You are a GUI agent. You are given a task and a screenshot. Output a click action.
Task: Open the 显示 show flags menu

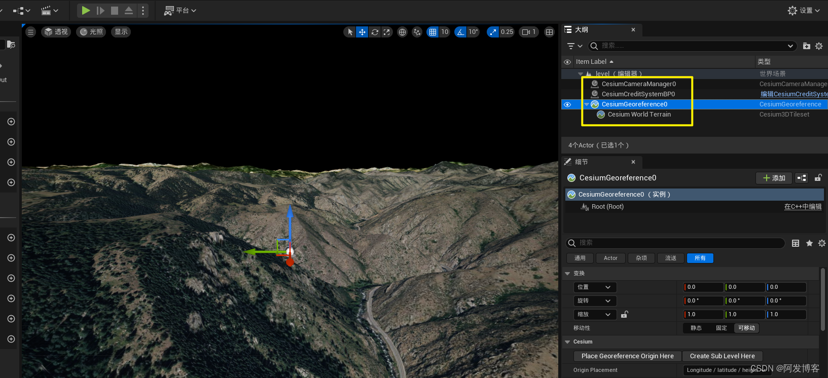(121, 32)
